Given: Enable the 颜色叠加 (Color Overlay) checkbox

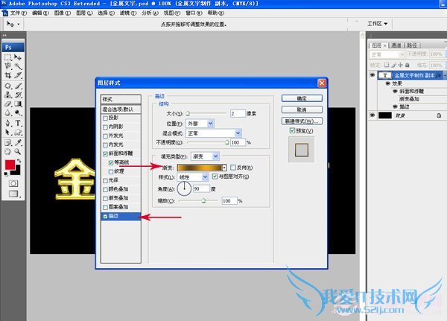Looking at the screenshot, I should pos(105,190).
